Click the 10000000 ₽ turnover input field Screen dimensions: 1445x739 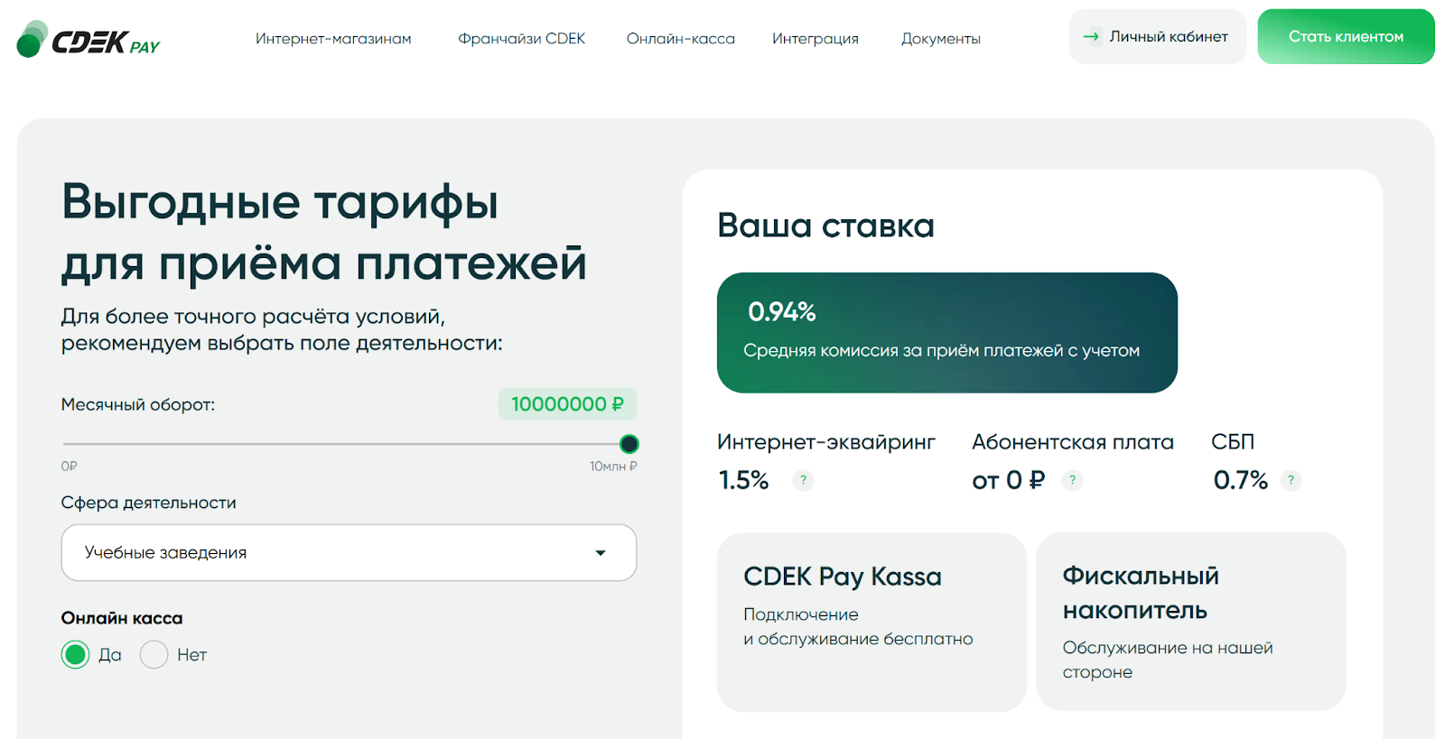click(x=567, y=404)
